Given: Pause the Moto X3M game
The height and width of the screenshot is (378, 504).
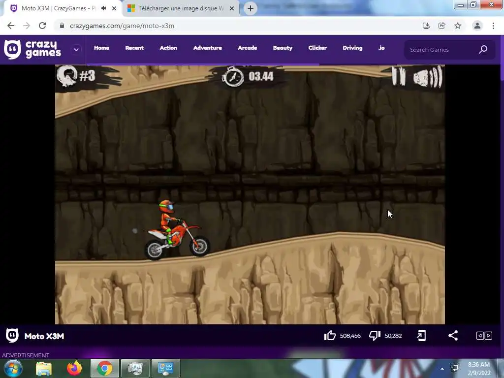Looking at the screenshot, I should (398, 75).
